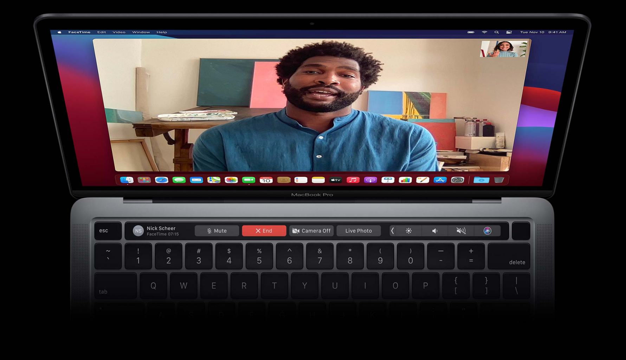
Task: Open Control Center in menu bar
Action: tap(509, 32)
